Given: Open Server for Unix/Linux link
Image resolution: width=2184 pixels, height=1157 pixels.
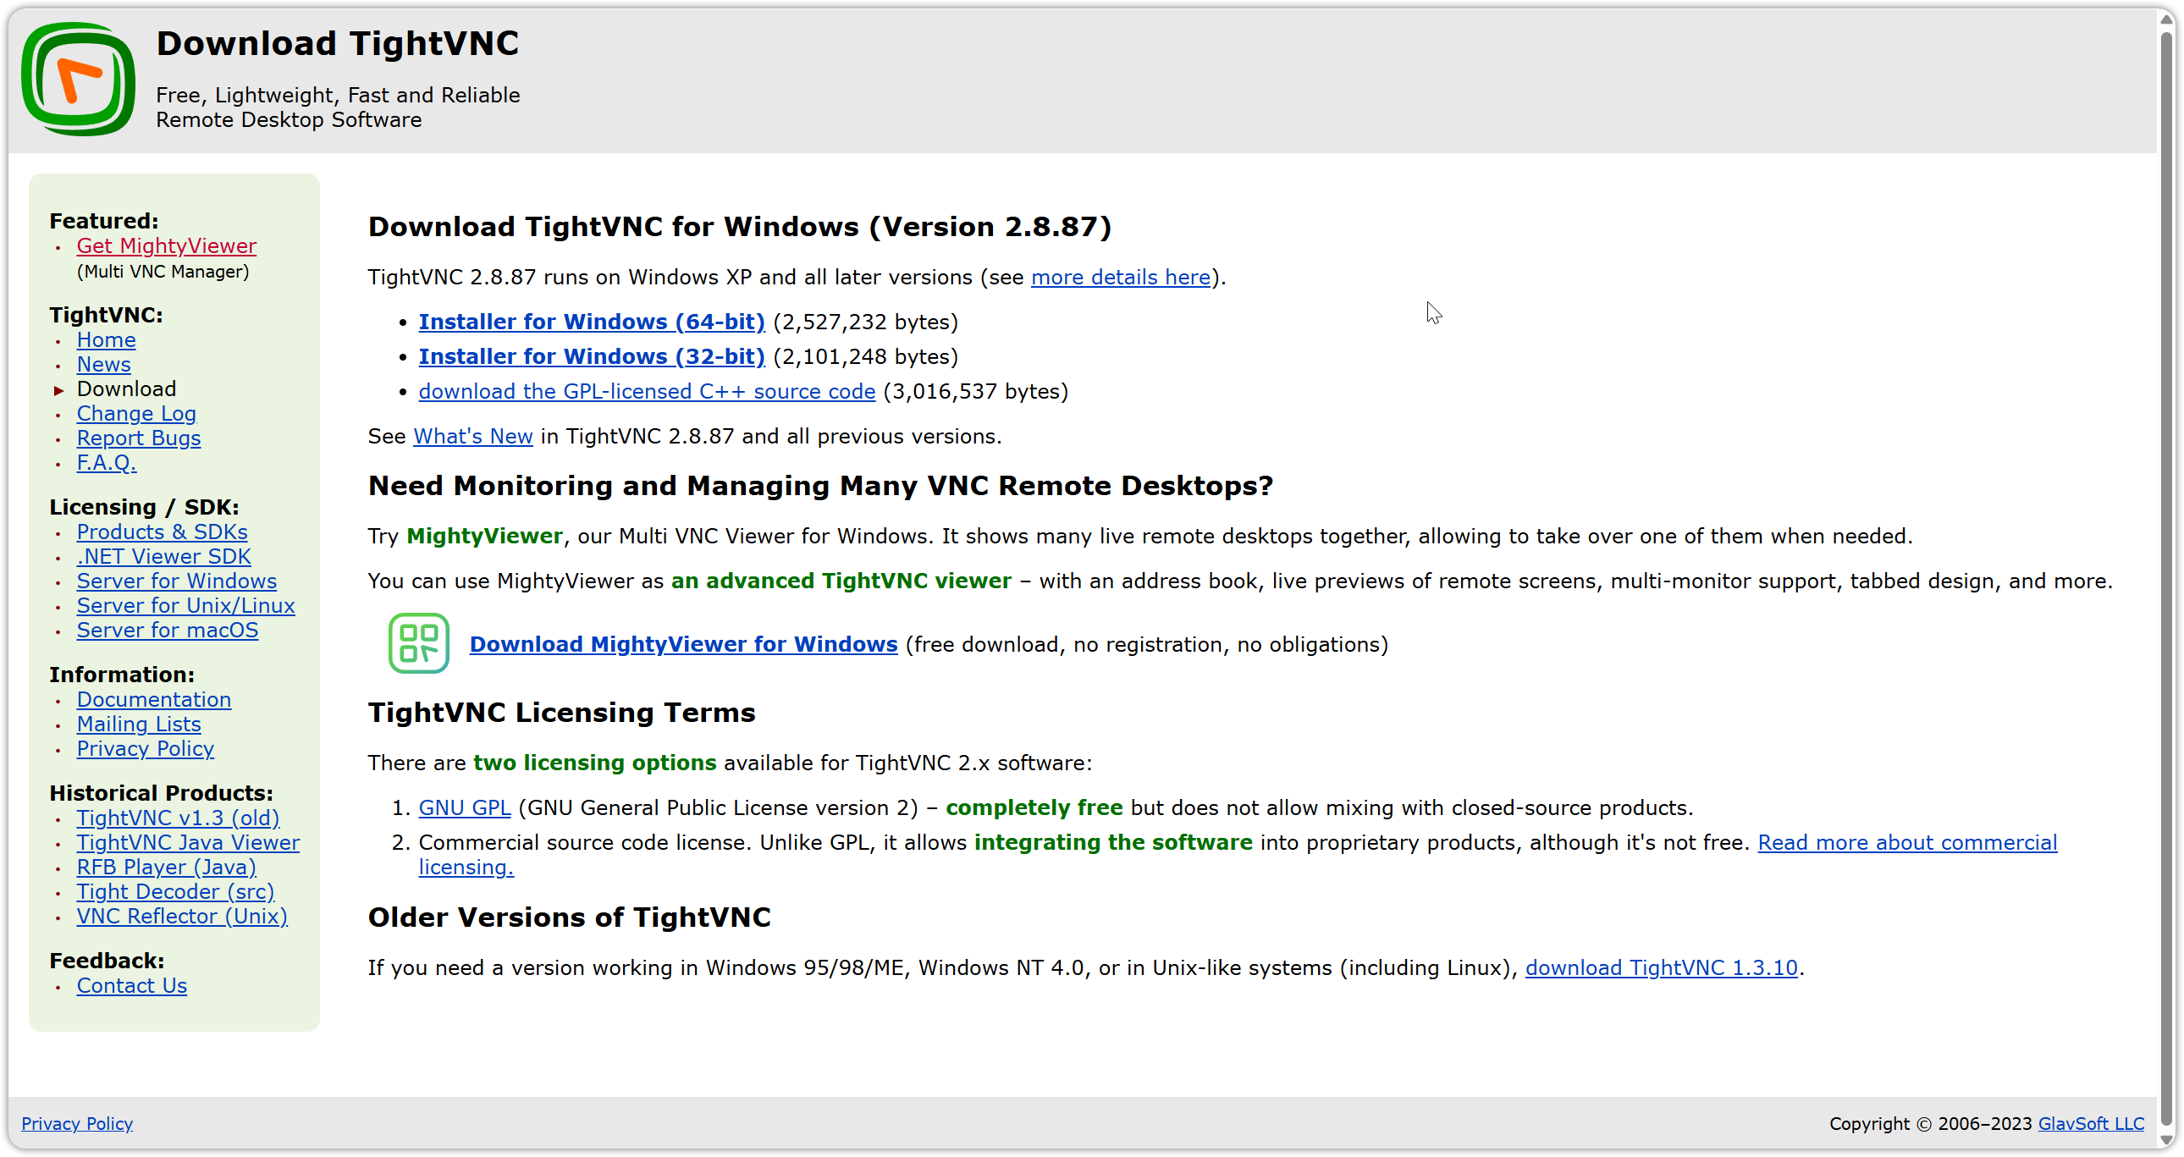Looking at the screenshot, I should point(185,606).
